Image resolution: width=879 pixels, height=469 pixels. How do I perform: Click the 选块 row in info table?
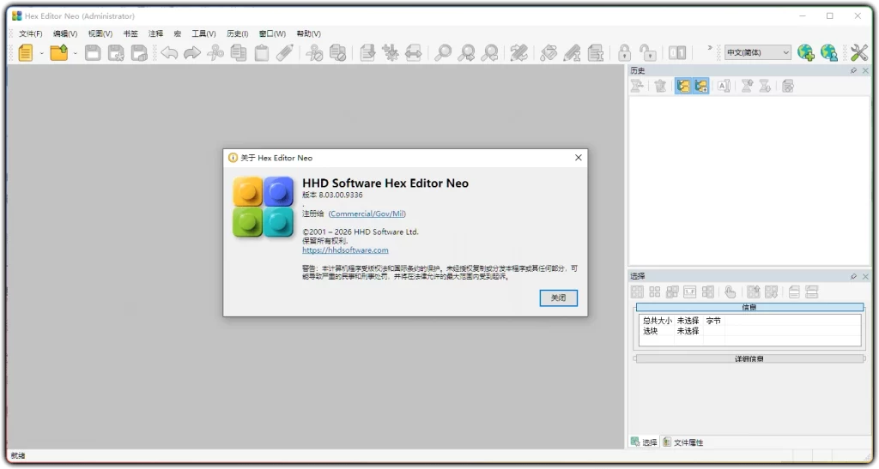(749, 331)
